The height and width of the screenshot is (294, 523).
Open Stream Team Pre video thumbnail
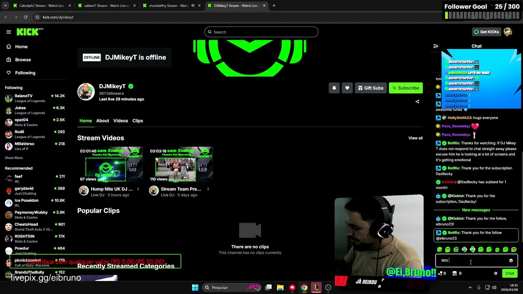click(x=181, y=165)
